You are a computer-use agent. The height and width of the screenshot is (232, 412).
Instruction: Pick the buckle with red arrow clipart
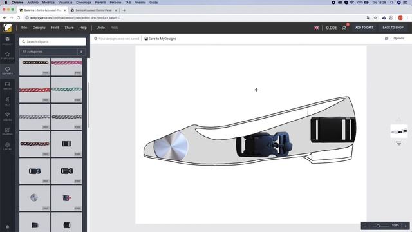coord(67,198)
